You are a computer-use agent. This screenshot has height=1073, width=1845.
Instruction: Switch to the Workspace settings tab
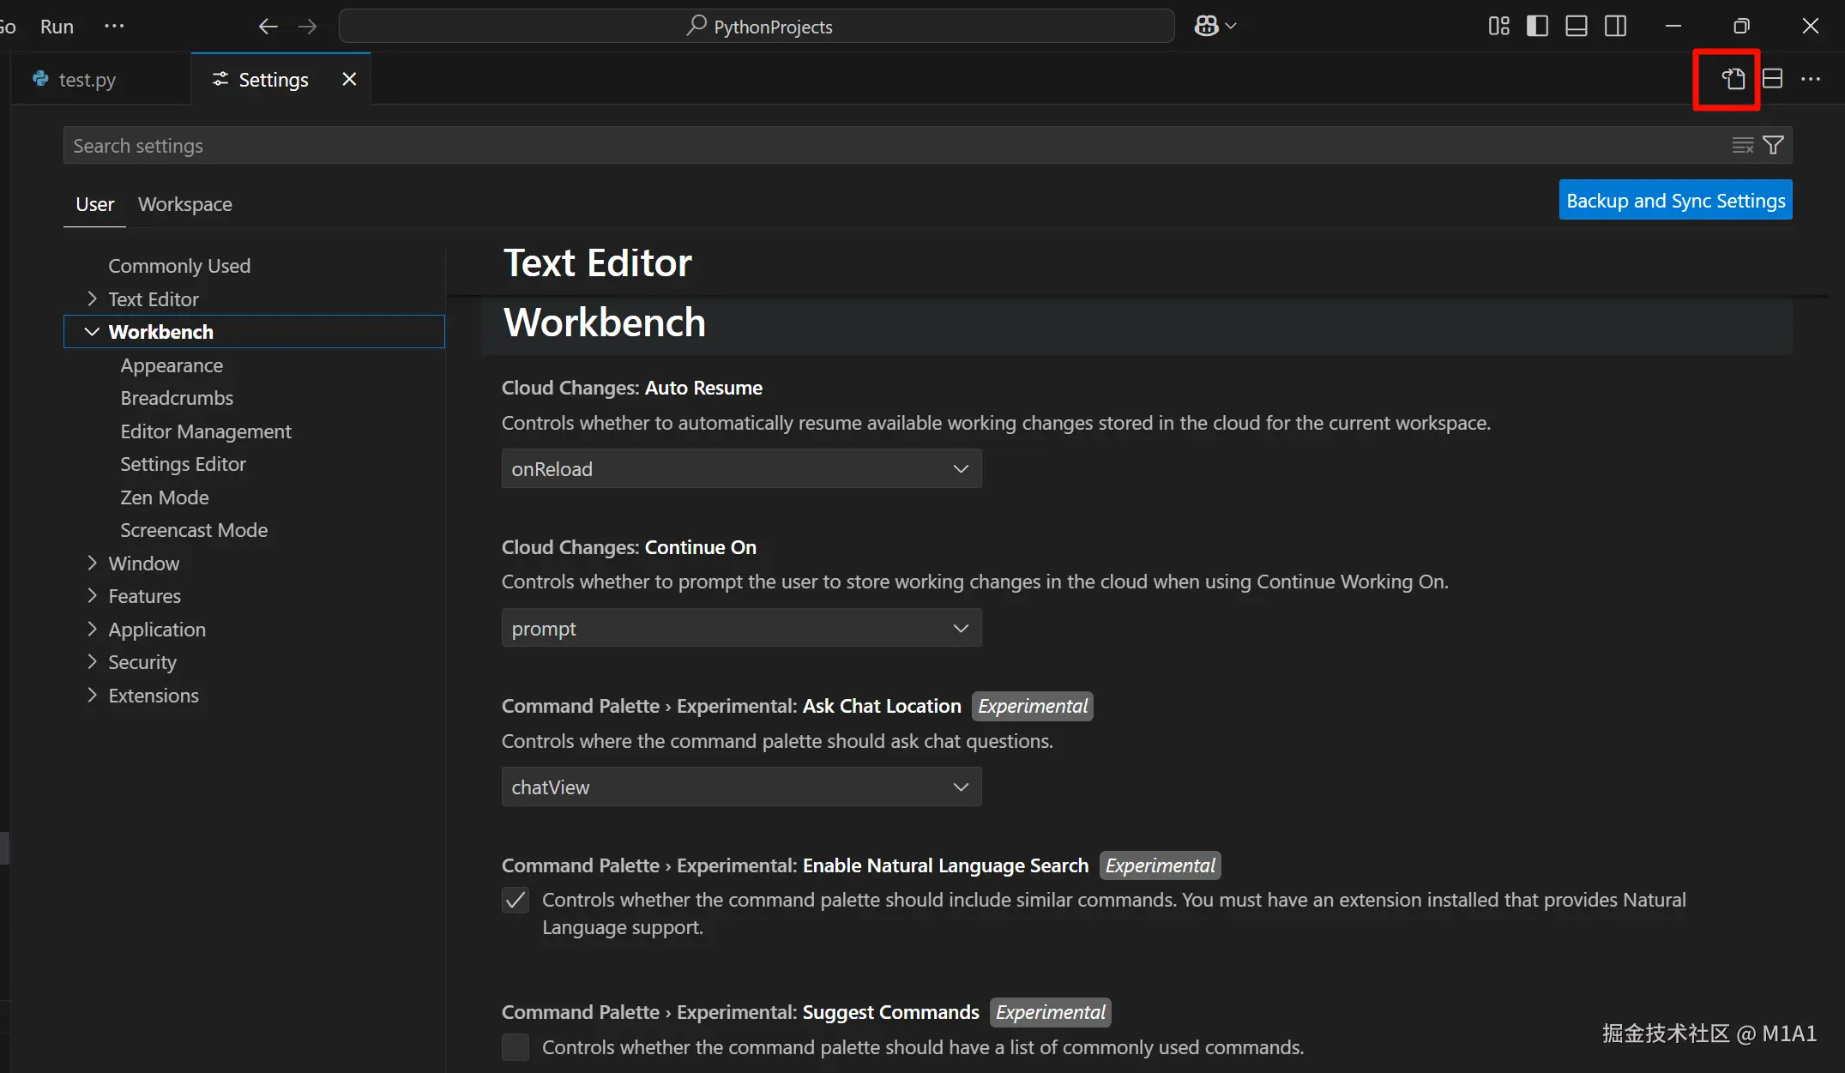click(184, 204)
